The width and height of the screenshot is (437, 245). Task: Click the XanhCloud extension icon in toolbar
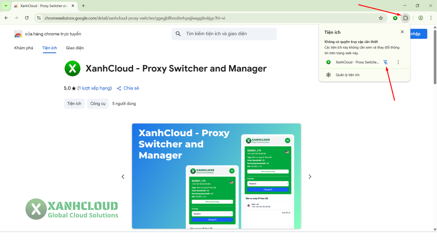pos(395,18)
